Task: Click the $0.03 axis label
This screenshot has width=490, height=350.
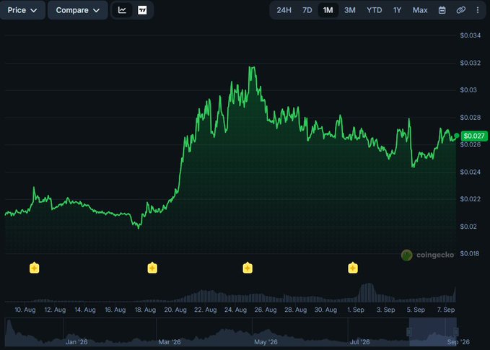Action: pyautogui.click(x=468, y=90)
